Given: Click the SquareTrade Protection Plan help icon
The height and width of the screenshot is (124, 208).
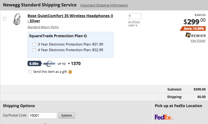Looking at the screenshot, I should coord(85,36).
